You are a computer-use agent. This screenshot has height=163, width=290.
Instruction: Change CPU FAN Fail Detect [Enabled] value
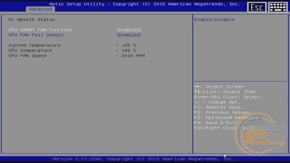[129, 35]
